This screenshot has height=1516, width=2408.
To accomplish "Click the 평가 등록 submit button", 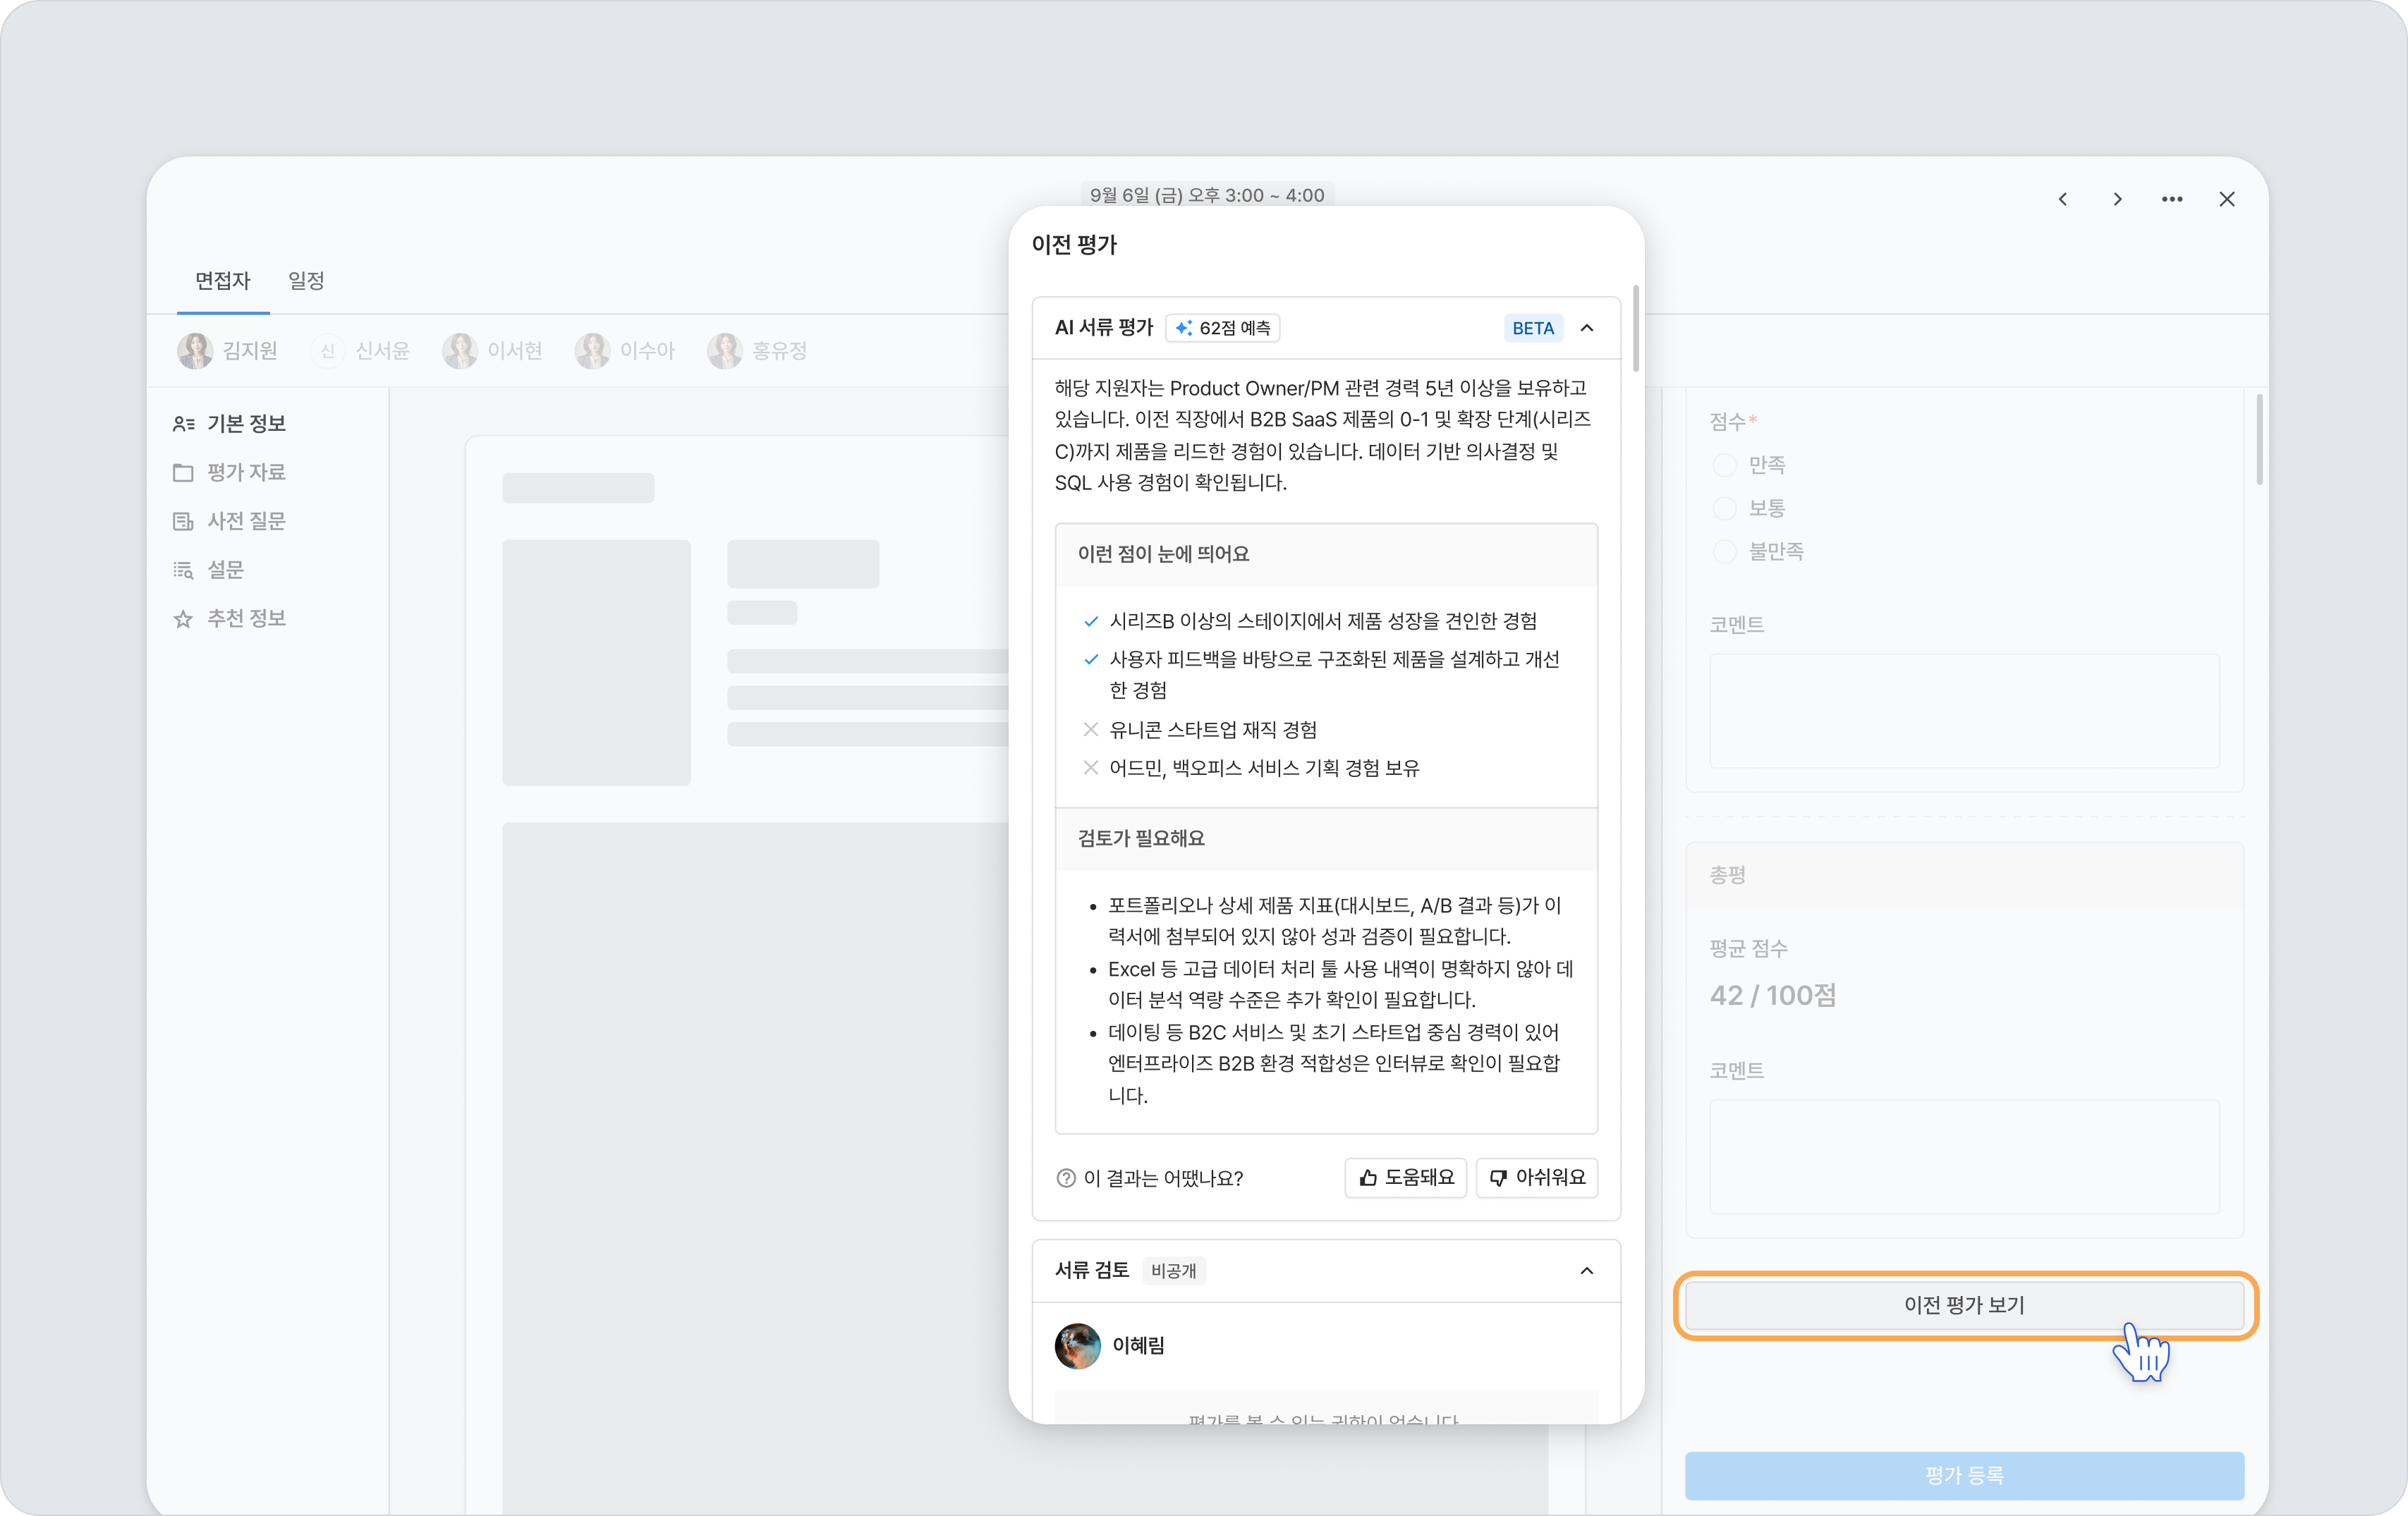I will pyautogui.click(x=1964, y=1475).
